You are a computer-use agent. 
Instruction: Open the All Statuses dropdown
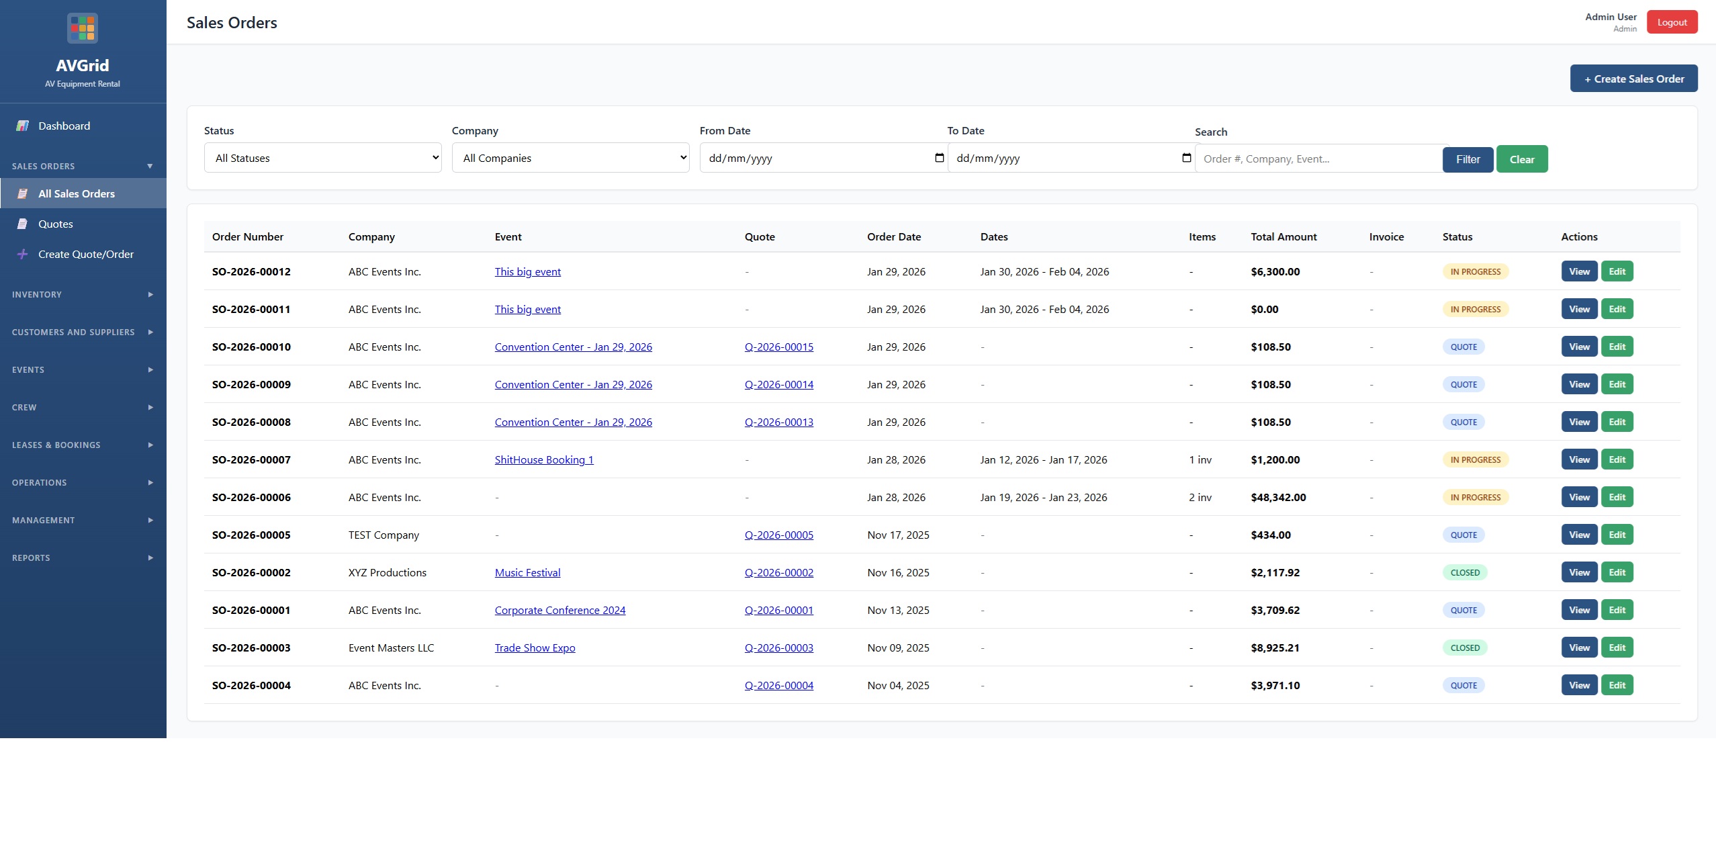click(322, 157)
